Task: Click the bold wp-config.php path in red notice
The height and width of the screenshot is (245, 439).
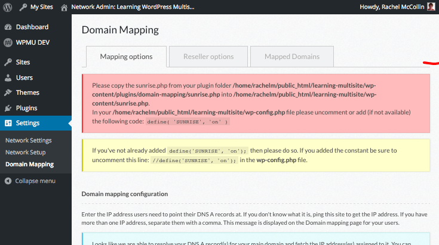Action: [199, 112]
